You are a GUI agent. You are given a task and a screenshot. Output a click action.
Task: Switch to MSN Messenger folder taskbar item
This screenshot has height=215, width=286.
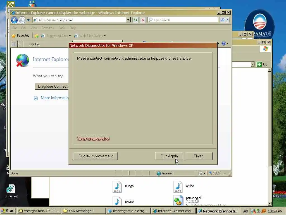84,211
